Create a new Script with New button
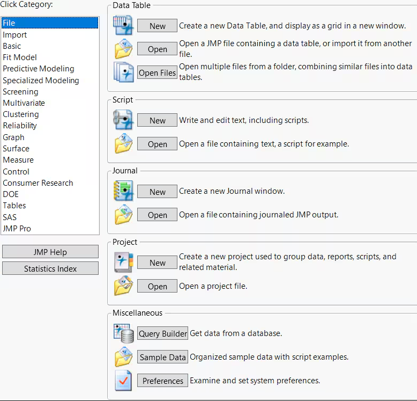417x401 pixels. click(x=157, y=120)
